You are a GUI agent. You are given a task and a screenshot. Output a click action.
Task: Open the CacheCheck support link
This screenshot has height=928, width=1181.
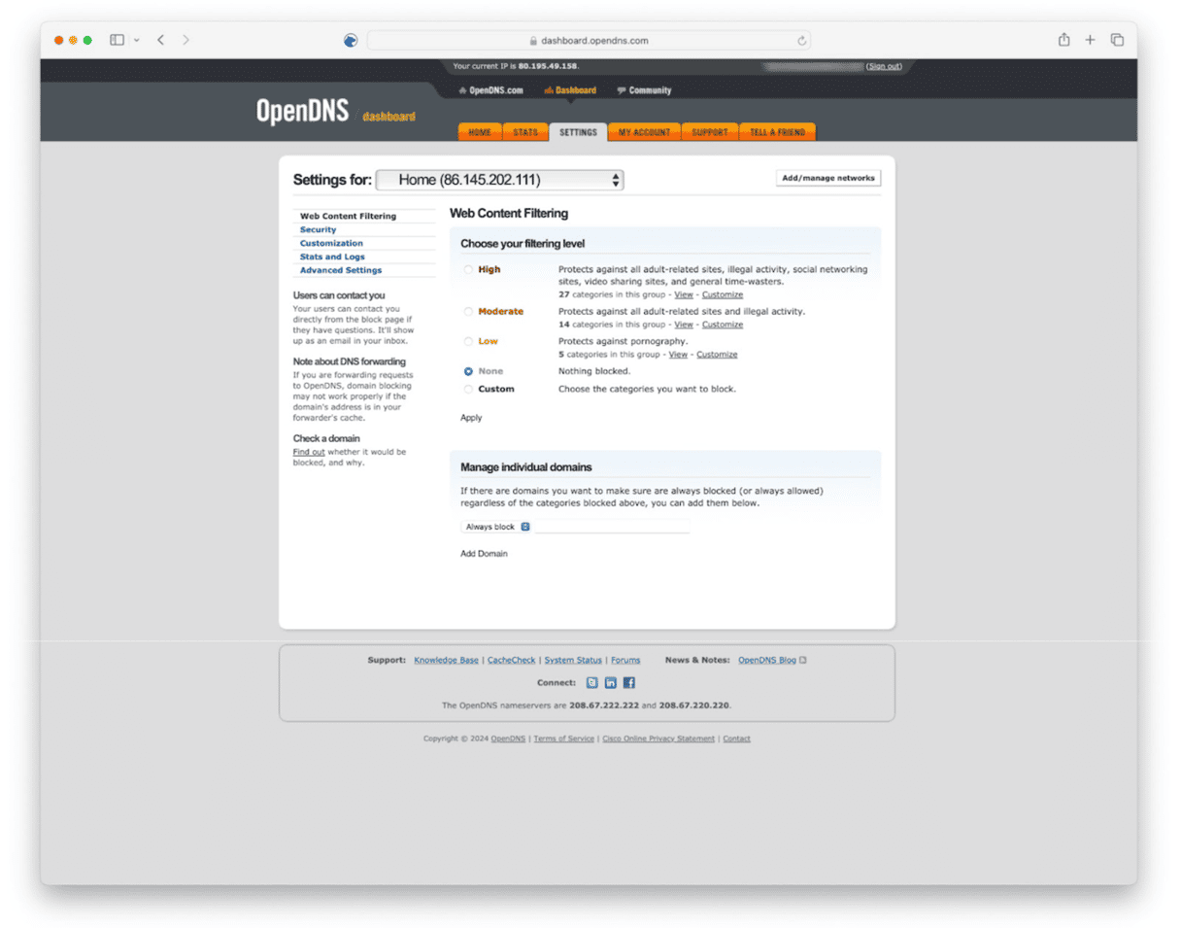pos(511,660)
